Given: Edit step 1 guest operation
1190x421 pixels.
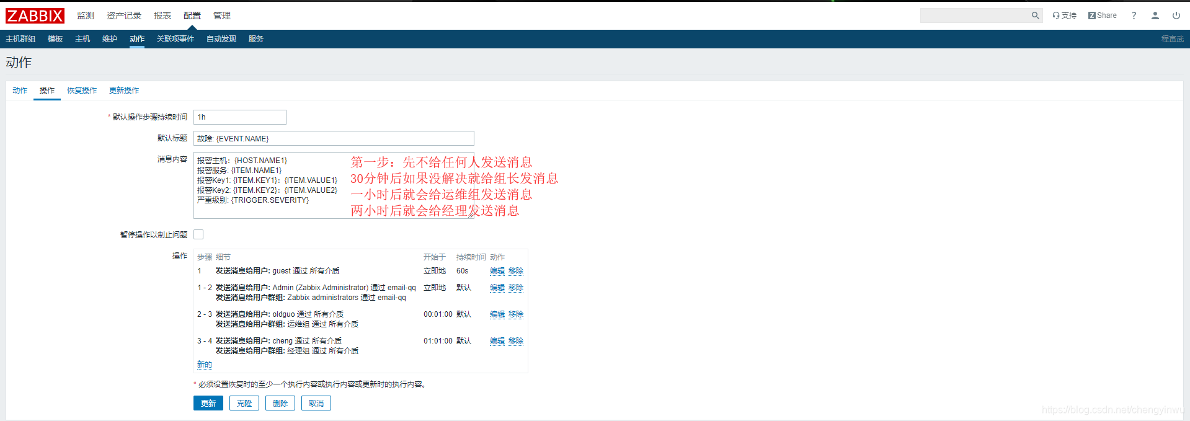Looking at the screenshot, I should [497, 271].
